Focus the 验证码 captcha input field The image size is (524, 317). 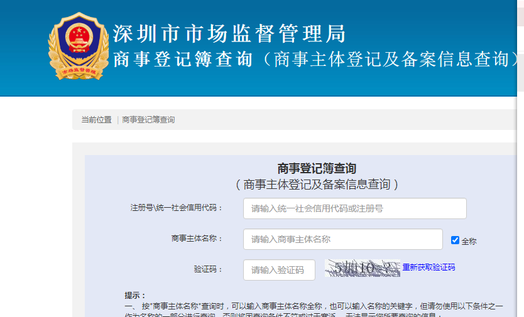click(x=279, y=270)
